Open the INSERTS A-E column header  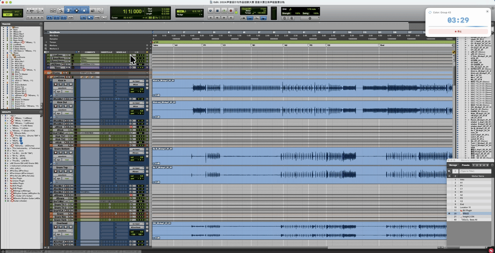pos(107,52)
